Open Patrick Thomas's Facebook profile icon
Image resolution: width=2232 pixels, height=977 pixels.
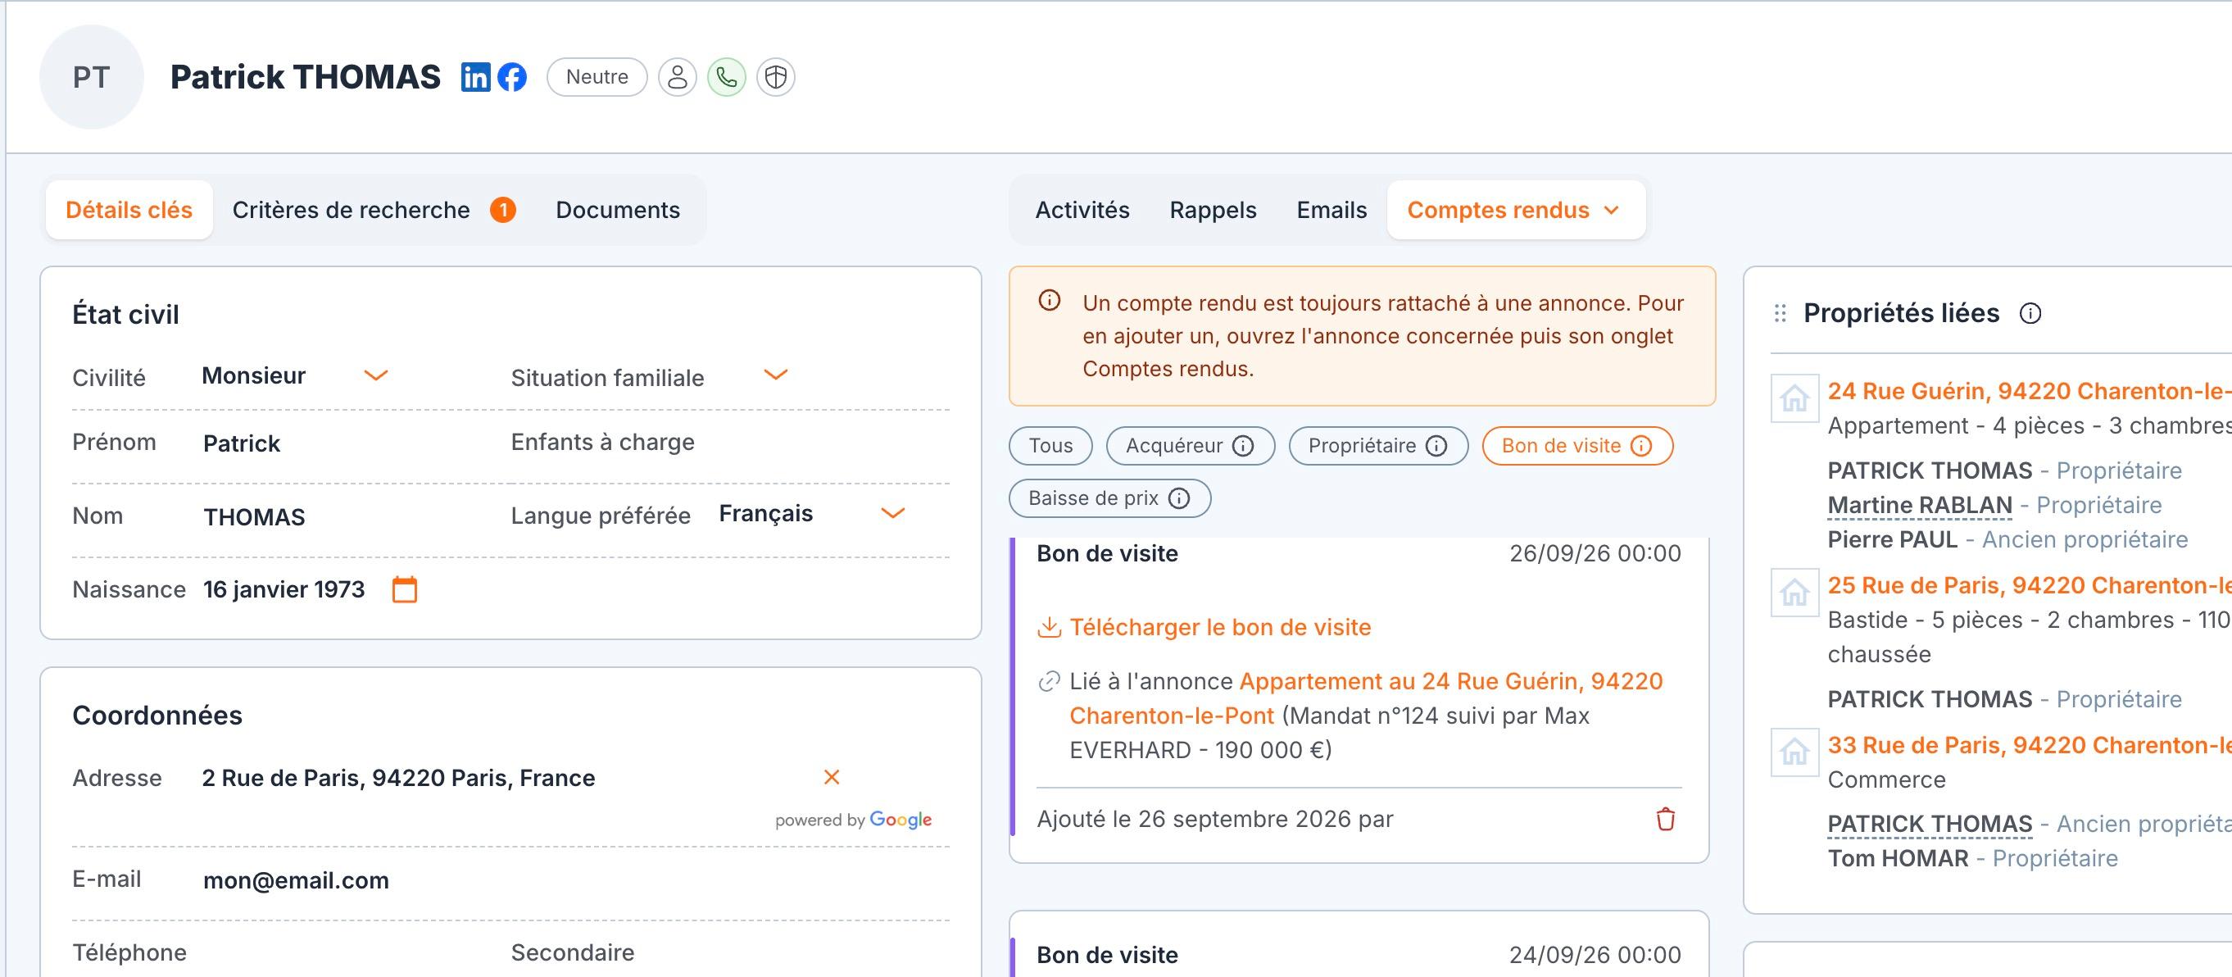click(x=512, y=77)
